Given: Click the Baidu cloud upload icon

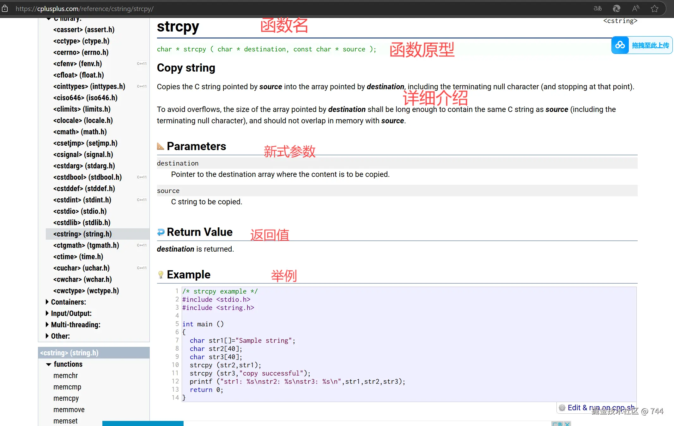Looking at the screenshot, I should 620,45.
